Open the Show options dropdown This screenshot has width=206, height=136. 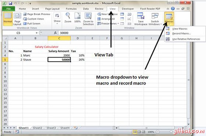(57, 19)
